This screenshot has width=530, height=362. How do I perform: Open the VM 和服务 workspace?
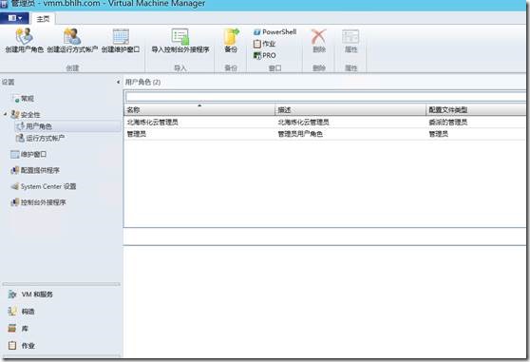[x=37, y=295]
